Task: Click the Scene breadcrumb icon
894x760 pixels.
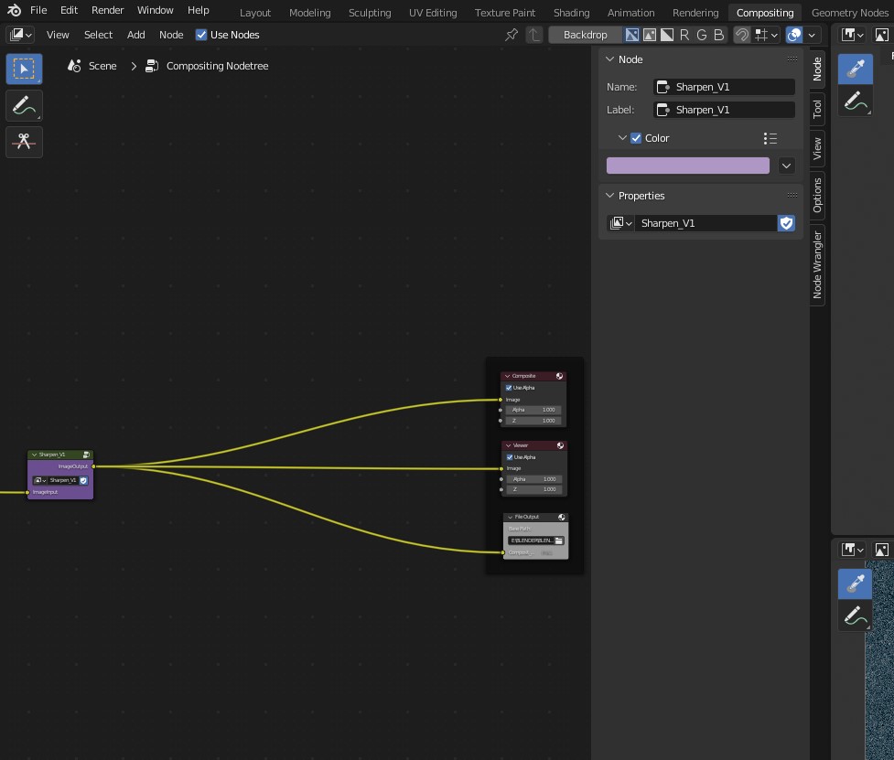Action: (73, 66)
